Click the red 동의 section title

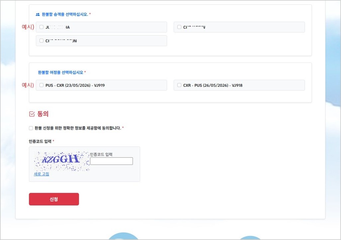click(x=43, y=114)
